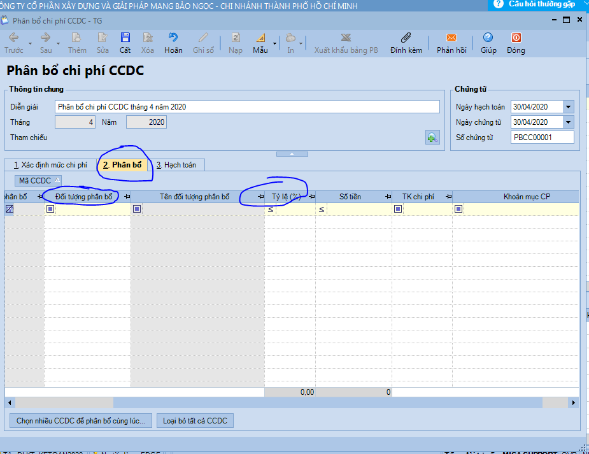Click the green add reference icon
The image size is (589, 454).
tap(432, 138)
